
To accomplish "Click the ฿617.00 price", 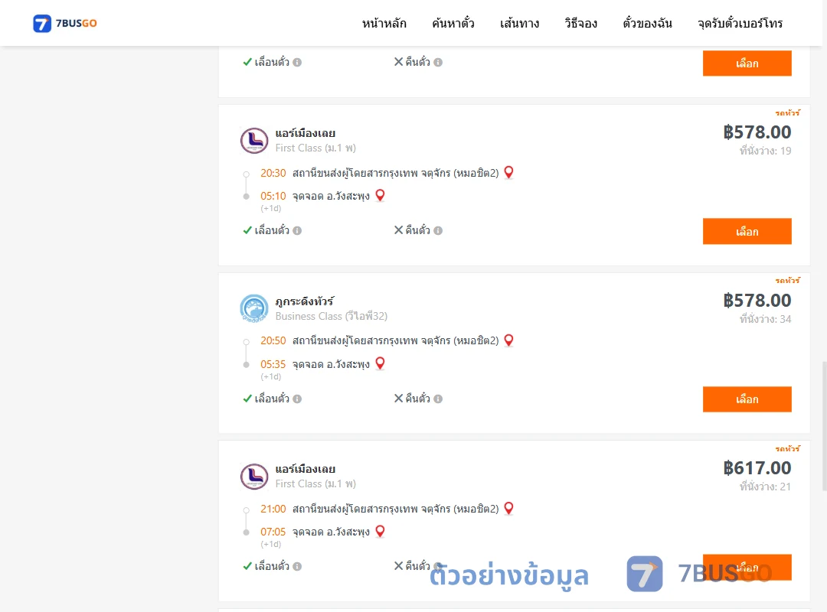I will pyautogui.click(x=757, y=467).
